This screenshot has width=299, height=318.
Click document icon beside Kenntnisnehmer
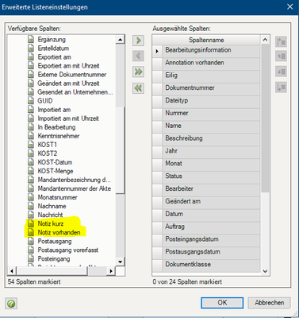coord(31,136)
